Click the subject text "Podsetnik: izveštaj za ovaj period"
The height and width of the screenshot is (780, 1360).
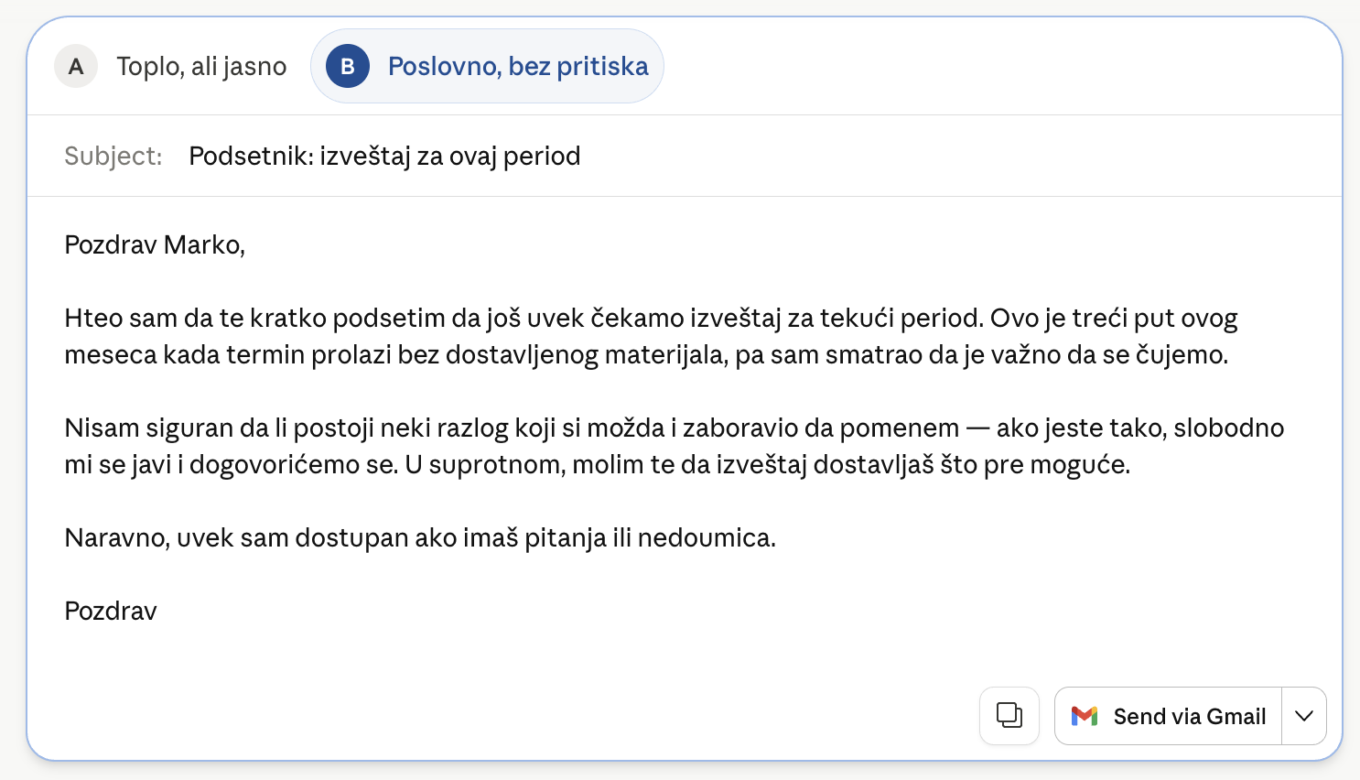pos(384,156)
